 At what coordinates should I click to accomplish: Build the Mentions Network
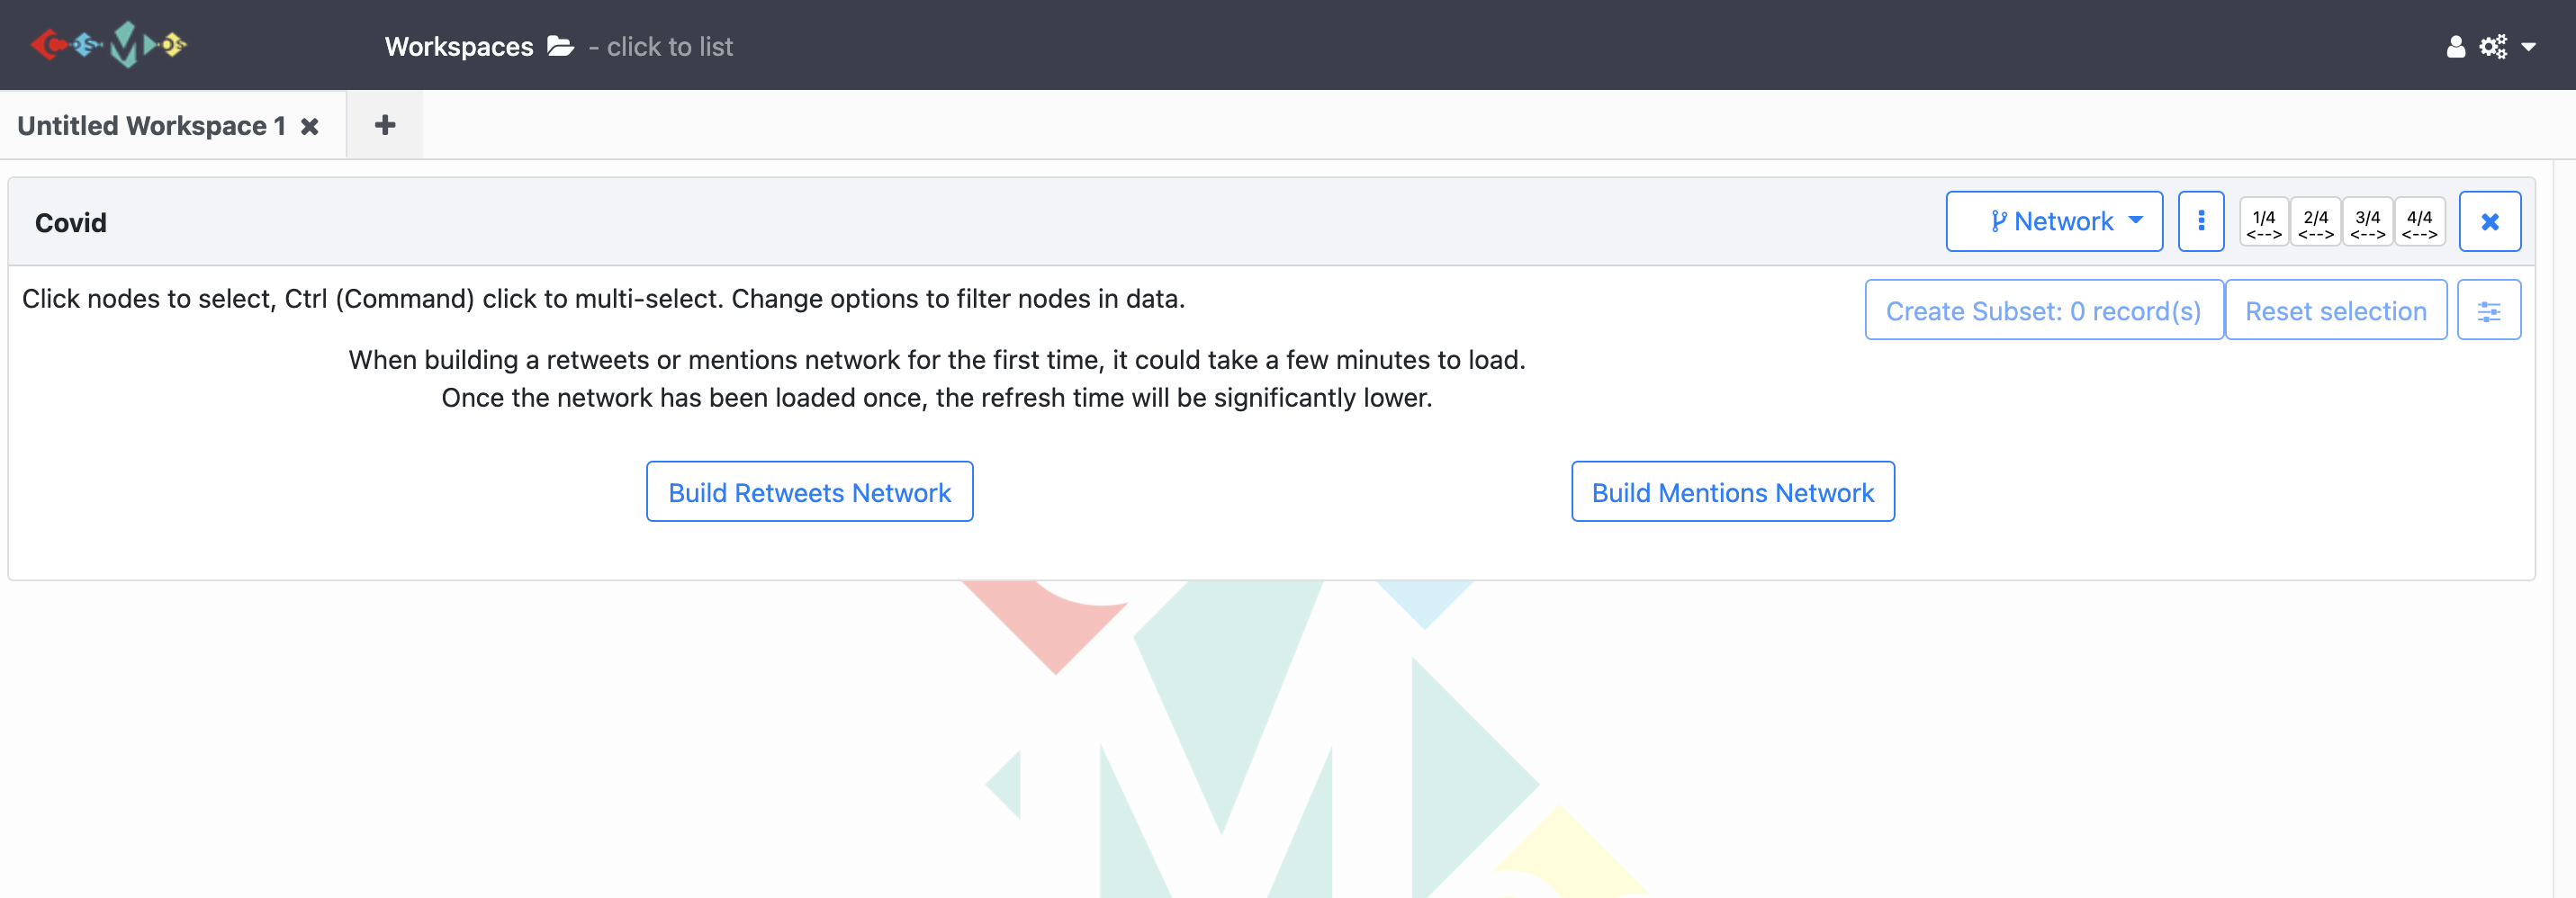[x=1733, y=491]
